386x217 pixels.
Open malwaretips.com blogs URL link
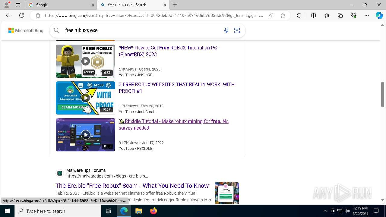click(107, 176)
